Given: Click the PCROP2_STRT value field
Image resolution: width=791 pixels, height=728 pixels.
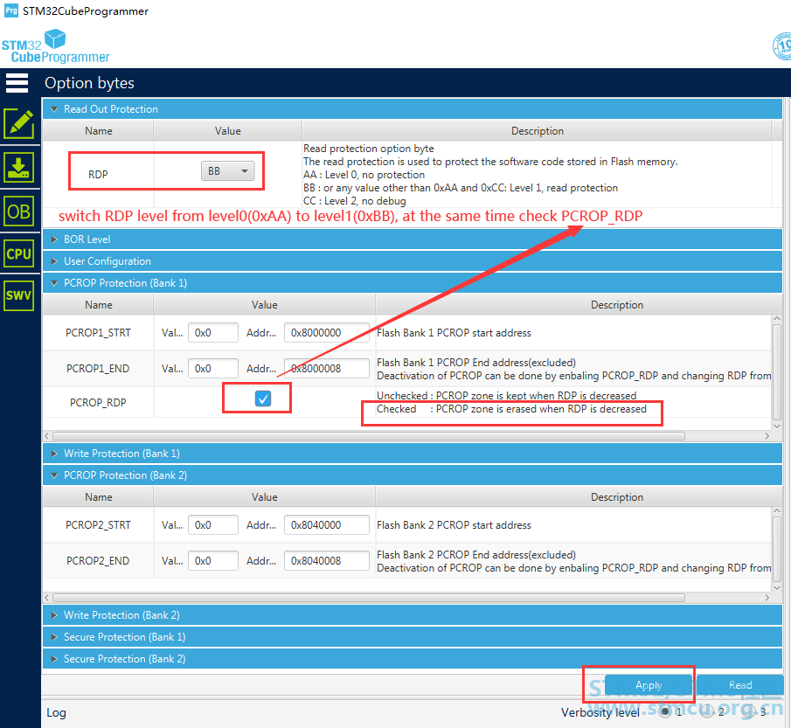Looking at the screenshot, I should pyautogui.click(x=213, y=525).
